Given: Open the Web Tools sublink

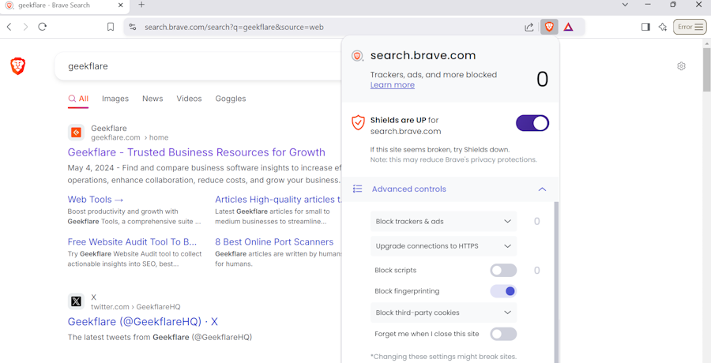Looking at the screenshot, I should click(96, 200).
